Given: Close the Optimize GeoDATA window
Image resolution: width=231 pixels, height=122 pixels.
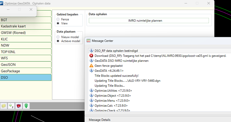Looking at the screenshot, I should pyautogui.click(x=208, y=3).
